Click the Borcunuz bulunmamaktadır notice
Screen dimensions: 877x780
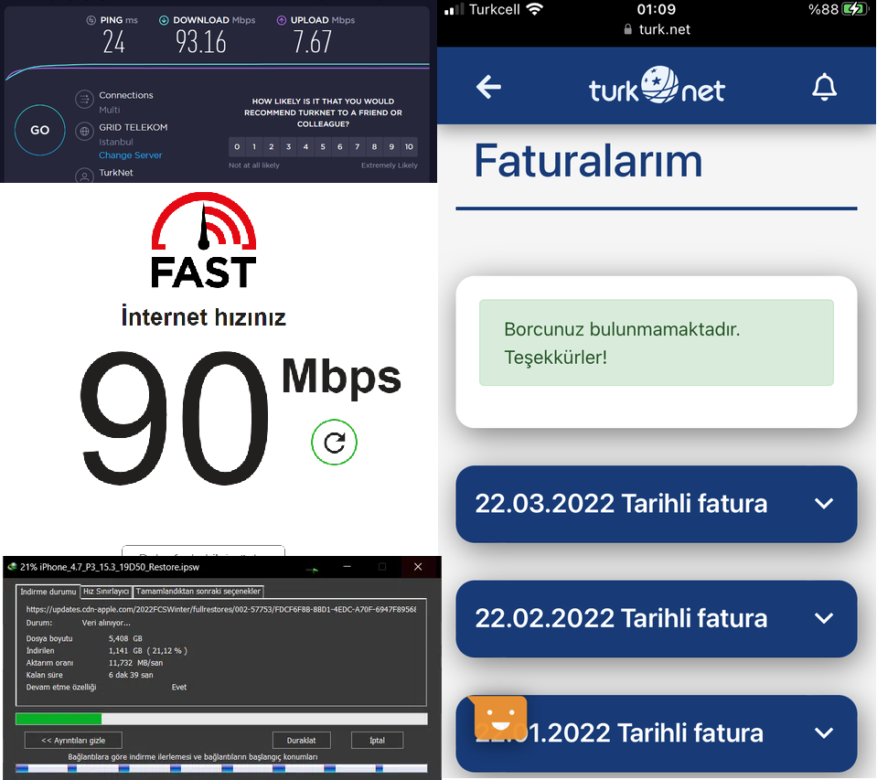click(656, 343)
